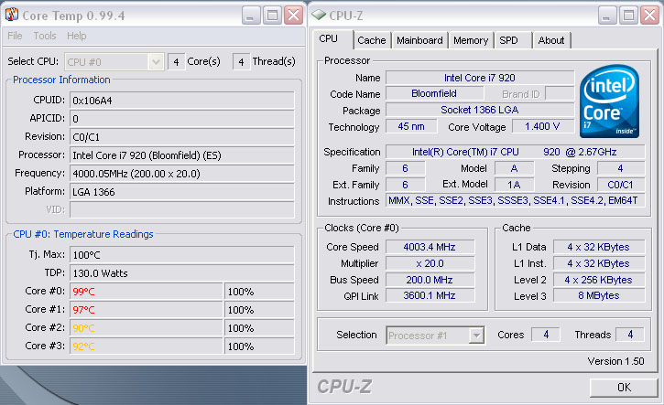Close the CPU-Z window
This screenshot has width=664, height=405.
649,16
